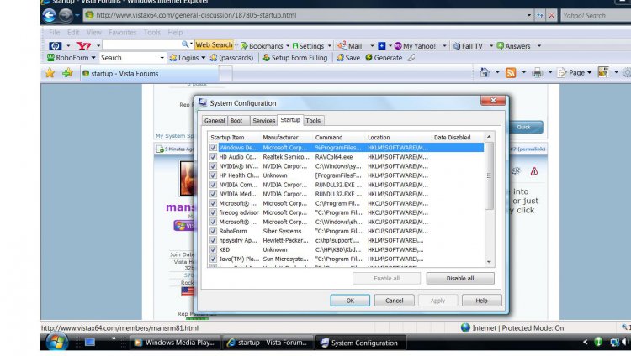Open the RoboForm menu button

click(x=72, y=57)
